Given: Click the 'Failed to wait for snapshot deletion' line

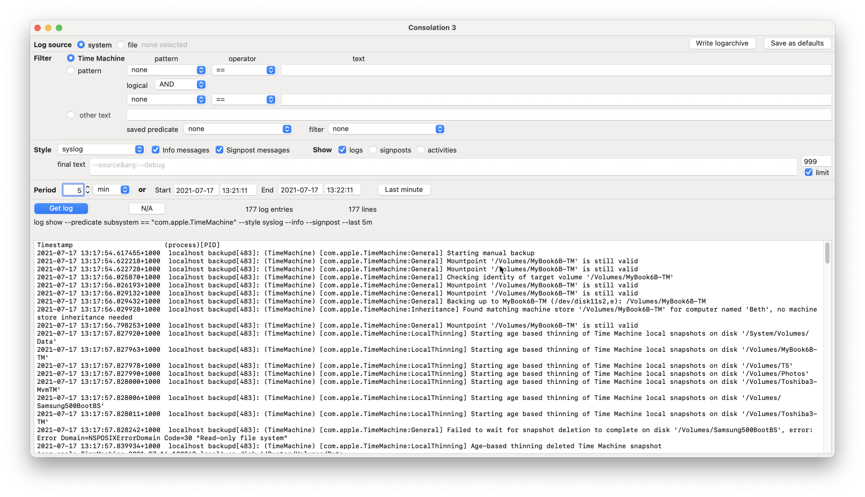Looking at the screenshot, I should pyautogui.click(x=425, y=434).
